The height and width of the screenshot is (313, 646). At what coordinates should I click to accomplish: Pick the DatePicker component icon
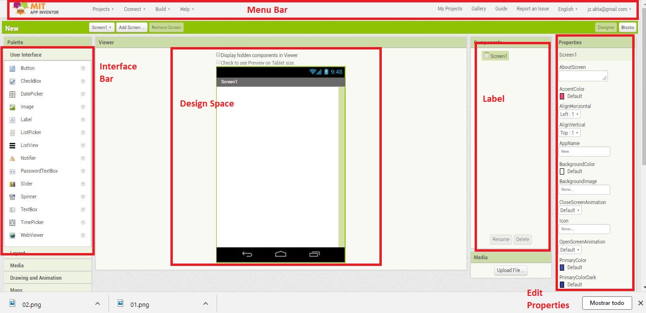coord(12,94)
